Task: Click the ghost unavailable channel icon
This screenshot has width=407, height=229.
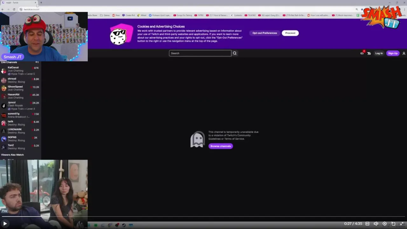Action: tap(197, 139)
